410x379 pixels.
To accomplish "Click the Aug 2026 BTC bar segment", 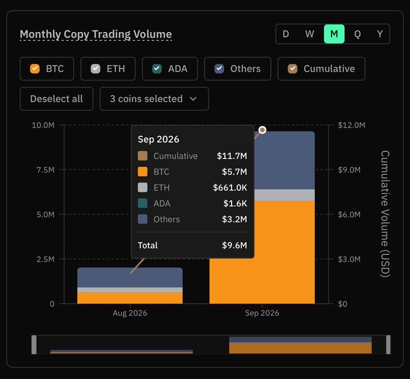I will point(130,298).
